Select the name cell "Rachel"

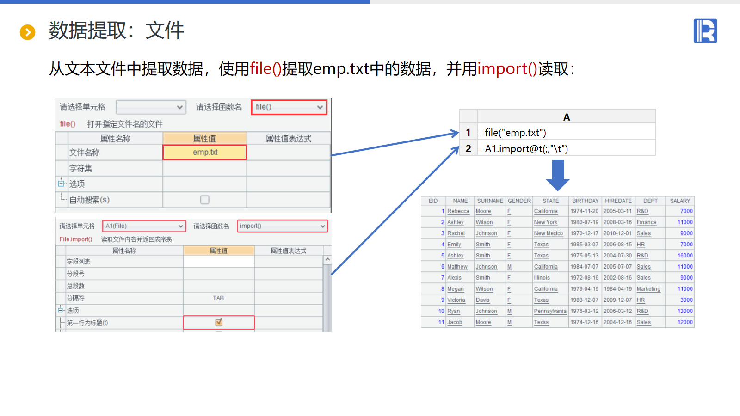pyautogui.click(x=460, y=233)
